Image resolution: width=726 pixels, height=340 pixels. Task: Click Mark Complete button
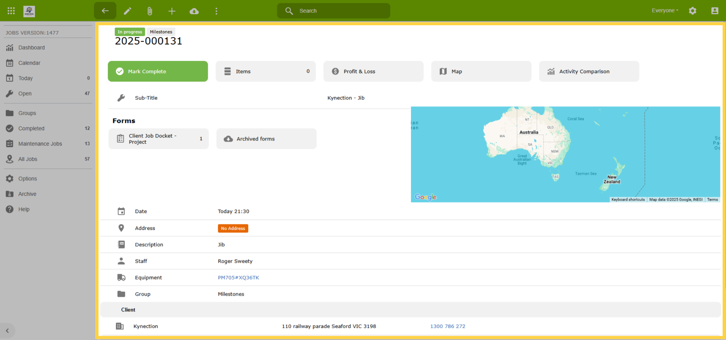point(158,71)
